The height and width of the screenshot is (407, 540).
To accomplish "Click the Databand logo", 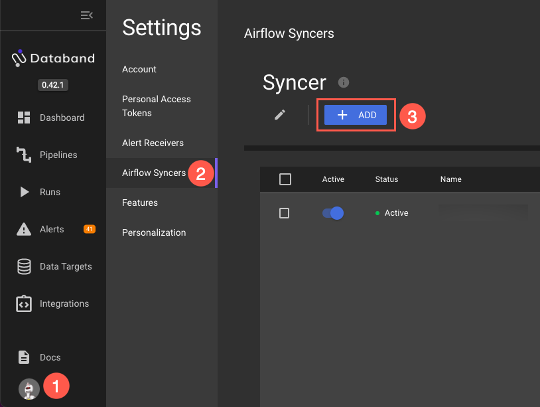I will click(x=53, y=58).
